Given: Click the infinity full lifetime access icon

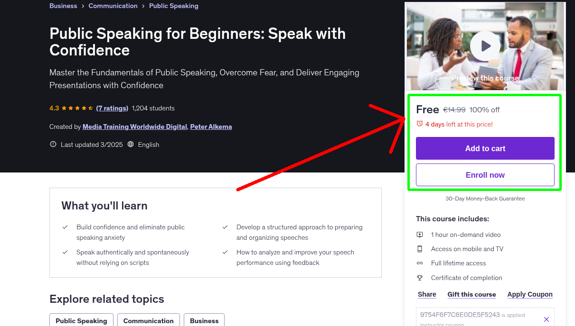Looking at the screenshot, I should [420, 263].
